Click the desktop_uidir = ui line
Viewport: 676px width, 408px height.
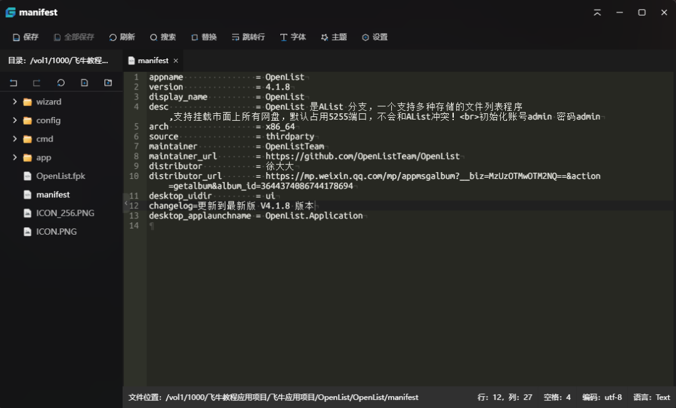[212, 196]
